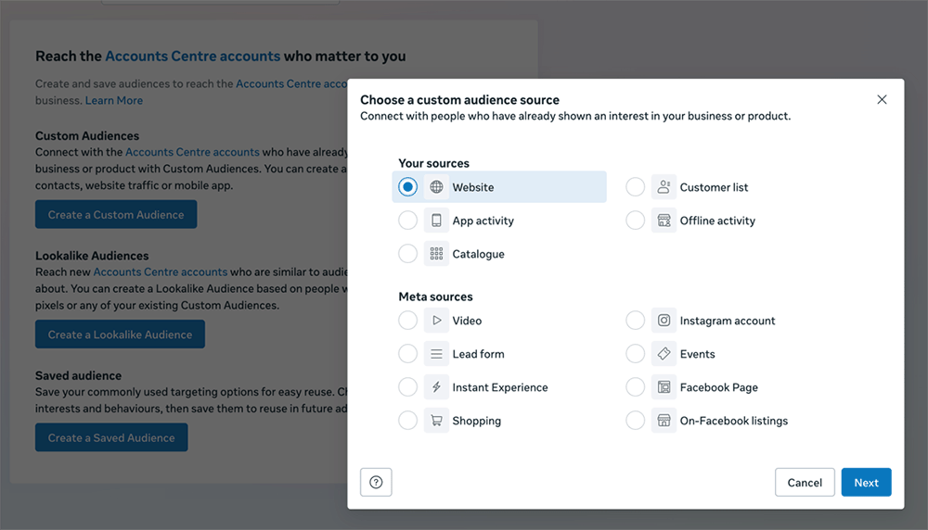Click the On-Facebook listings shop icon
Screen dimensions: 928x530
click(x=664, y=421)
